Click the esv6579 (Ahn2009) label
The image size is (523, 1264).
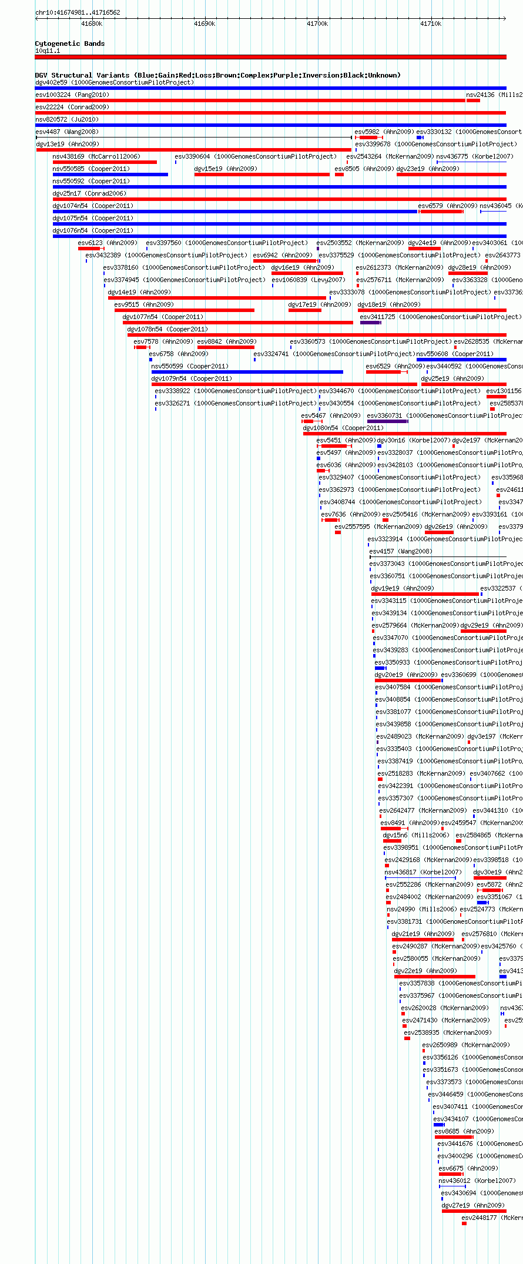tap(448, 206)
